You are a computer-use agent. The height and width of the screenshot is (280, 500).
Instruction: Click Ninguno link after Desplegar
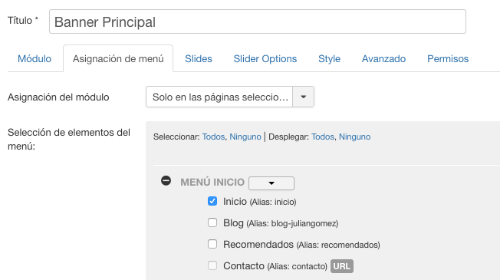354,137
